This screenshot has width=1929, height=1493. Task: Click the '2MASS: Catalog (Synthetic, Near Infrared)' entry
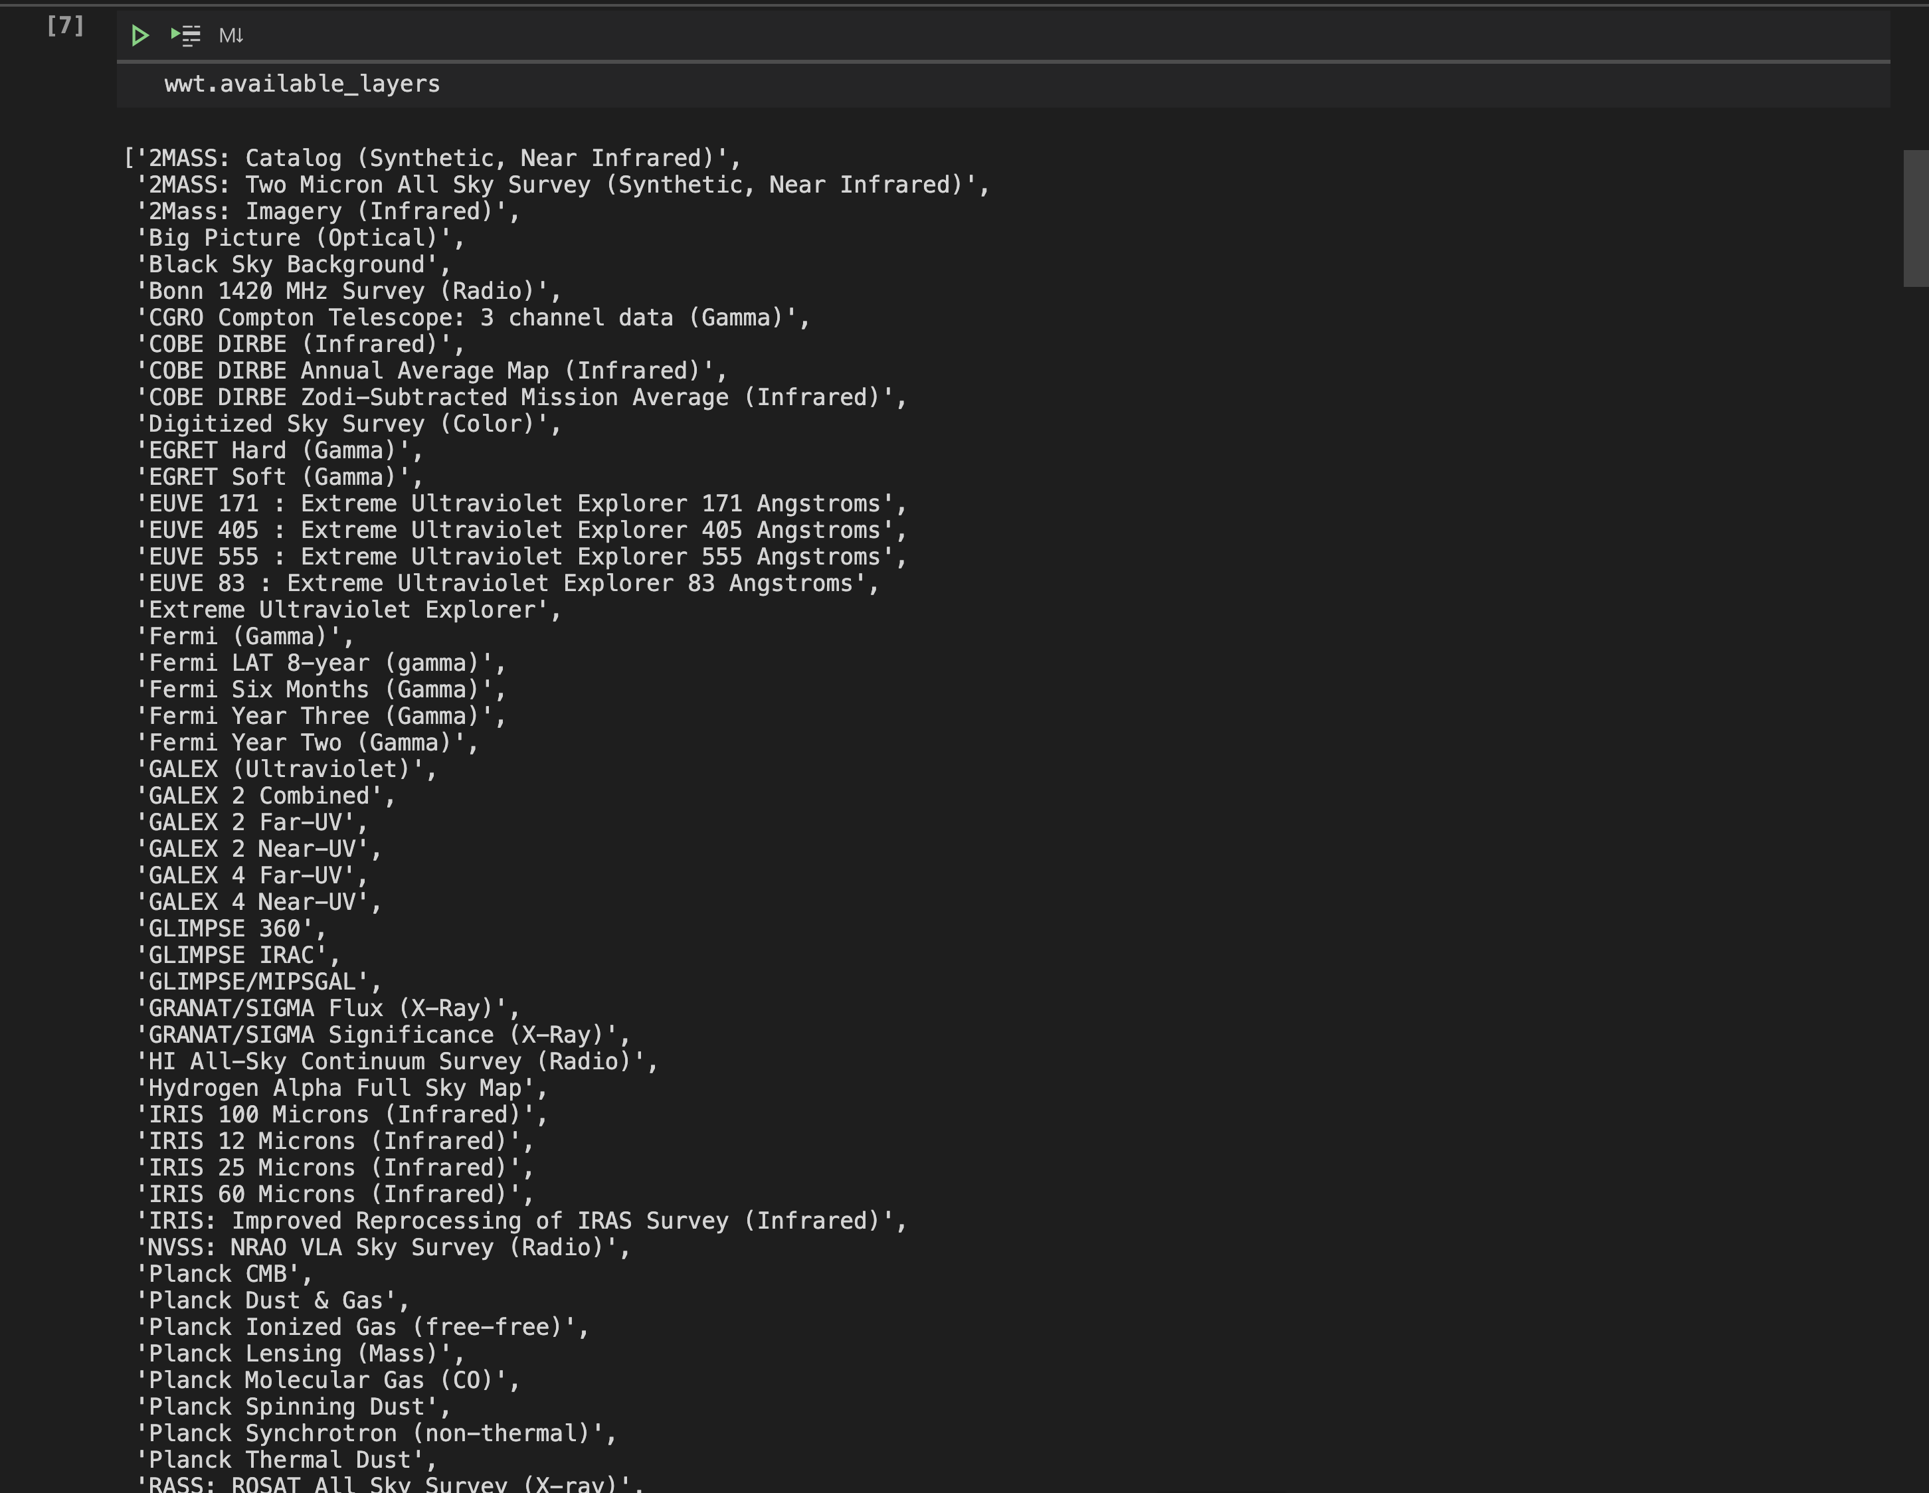(433, 157)
